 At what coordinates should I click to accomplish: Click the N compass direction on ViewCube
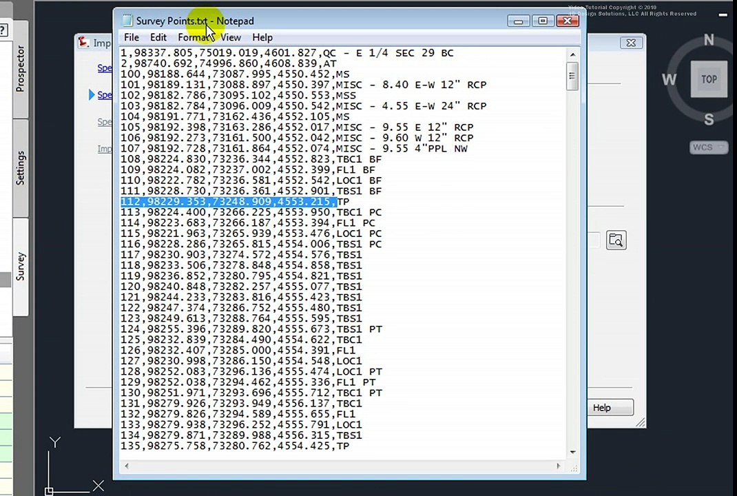709,41
